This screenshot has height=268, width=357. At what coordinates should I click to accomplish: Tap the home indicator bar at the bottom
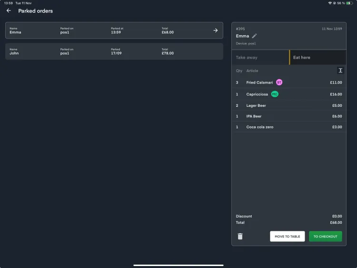point(178,265)
